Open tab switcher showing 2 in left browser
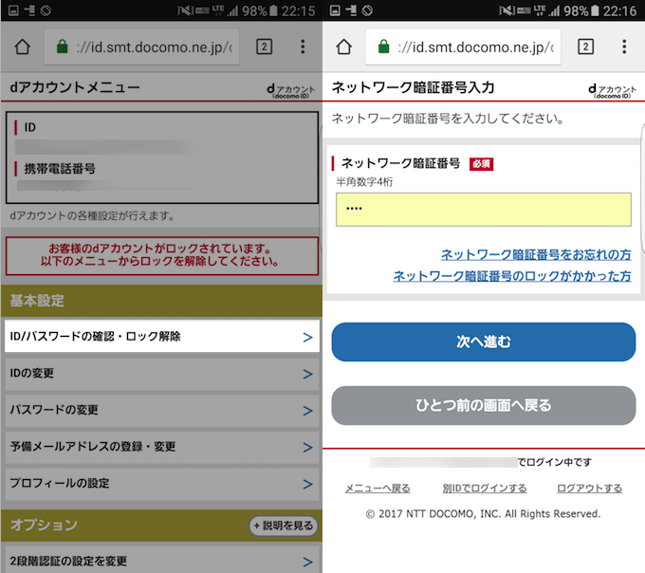 [x=264, y=47]
